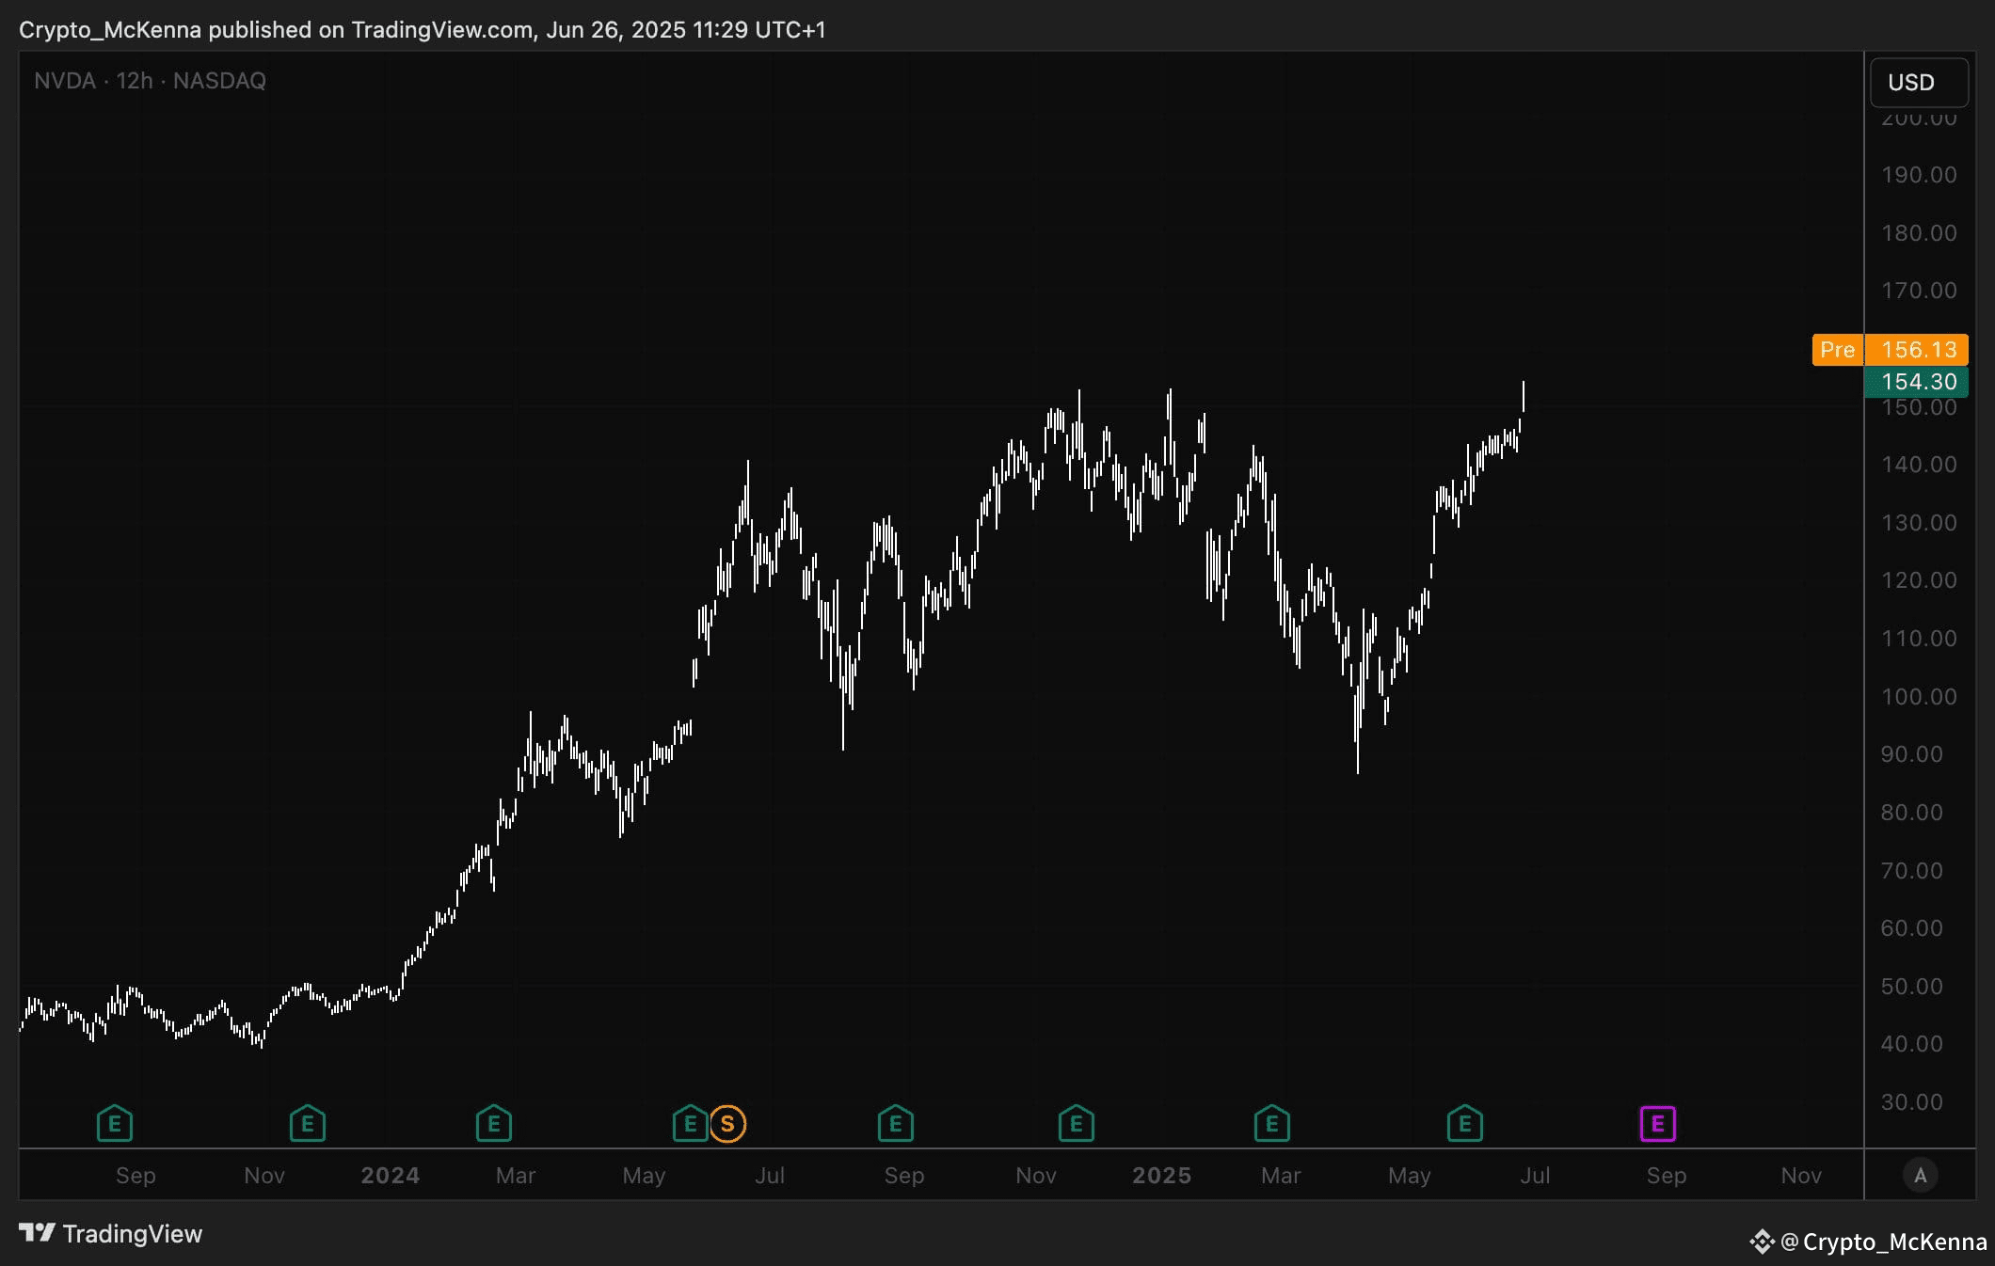Click the NVDA · 12h · NASDAQ symbol legend

coord(151,81)
